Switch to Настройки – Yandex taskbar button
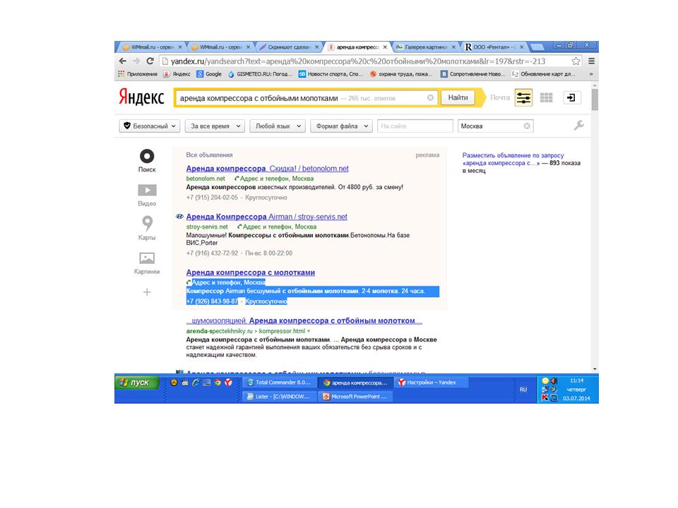 (431, 382)
